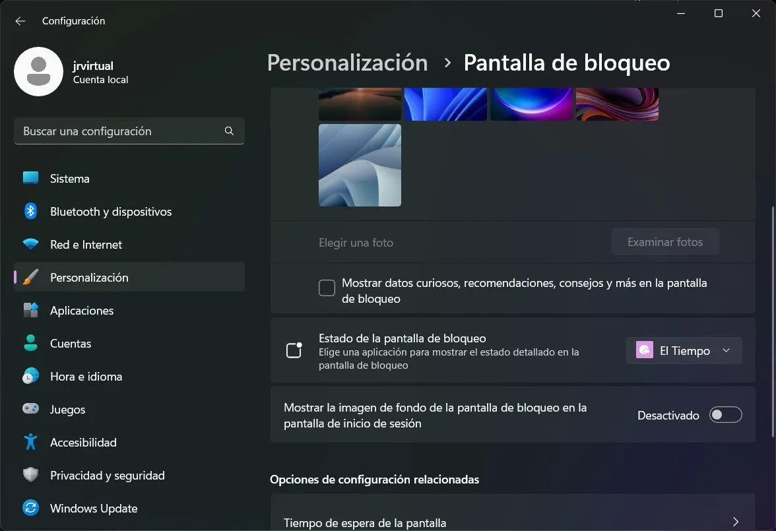The width and height of the screenshot is (776, 531).
Task: Click the paintbrush Personalización icon
Action: click(30, 277)
